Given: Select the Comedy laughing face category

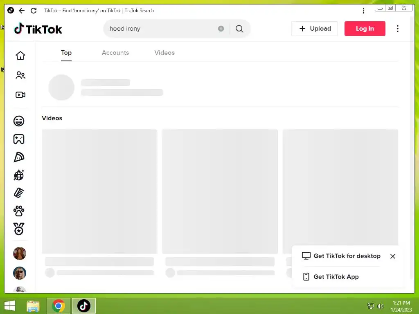Looking at the screenshot, I should 19,121.
